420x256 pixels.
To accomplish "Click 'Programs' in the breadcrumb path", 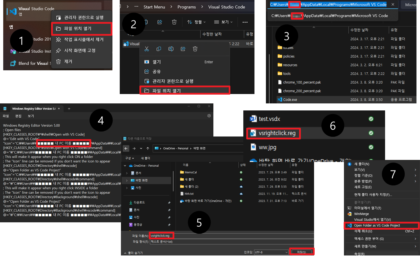I will pos(187,7).
